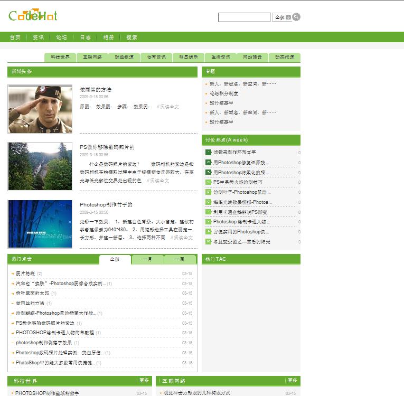Viewport: 404px width, 396px height.
Task: Switch to the 体育资讯 category tab
Action: click(156, 57)
